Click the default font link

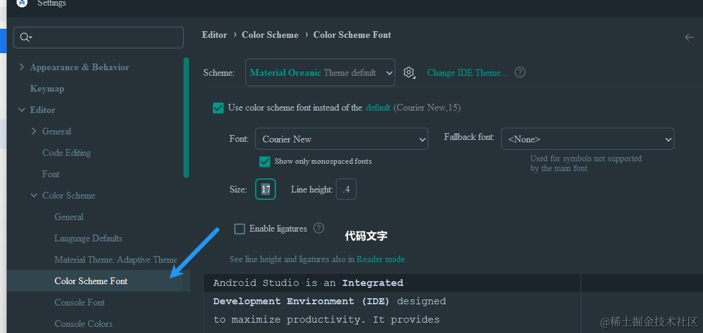[378, 108]
